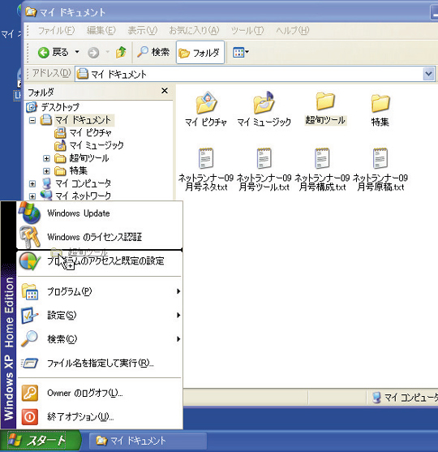This screenshot has width=438, height=452.
Task: Close the Folders pane with X
Action: (x=165, y=91)
